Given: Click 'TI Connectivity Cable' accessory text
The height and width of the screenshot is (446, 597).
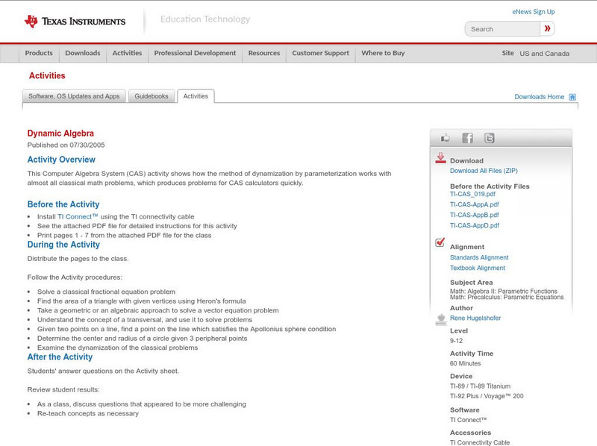Looking at the screenshot, I should 480,442.
